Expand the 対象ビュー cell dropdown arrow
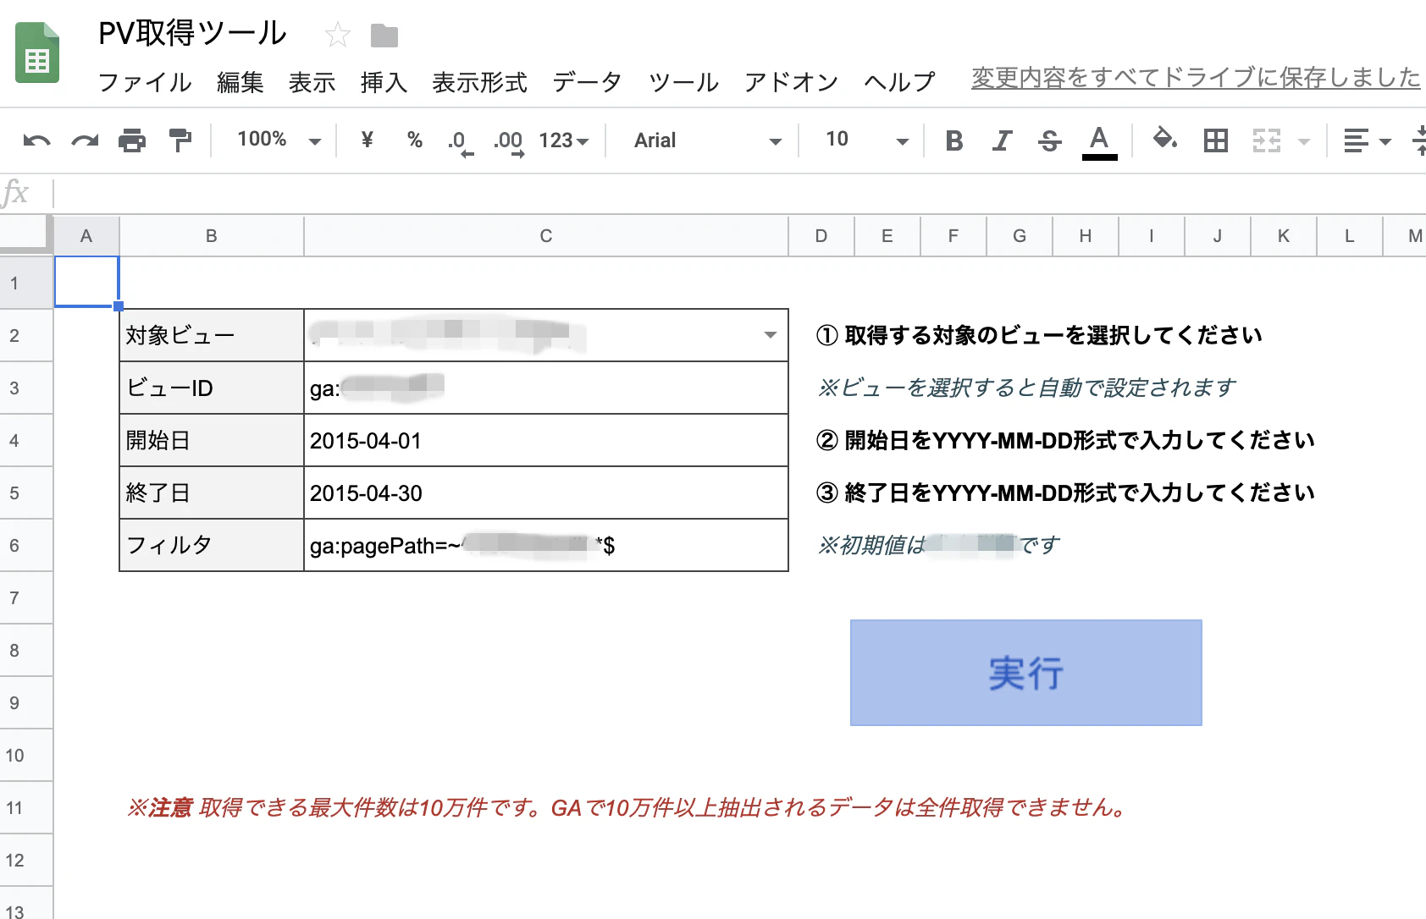The image size is (1426, 919). pyautogui.click(x=771, y=335)
